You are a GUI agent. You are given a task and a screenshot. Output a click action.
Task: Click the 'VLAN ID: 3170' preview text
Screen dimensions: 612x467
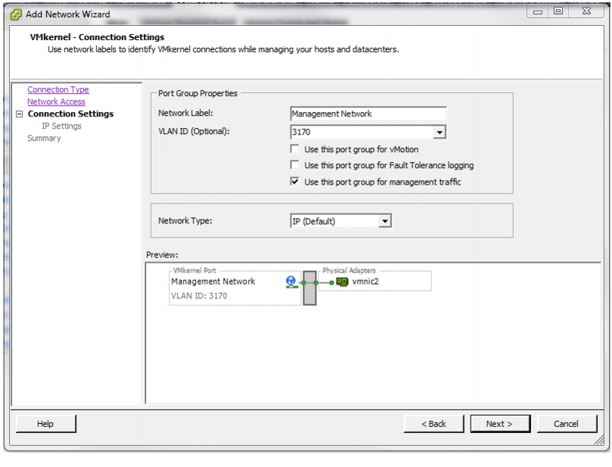tap(199, 296)
